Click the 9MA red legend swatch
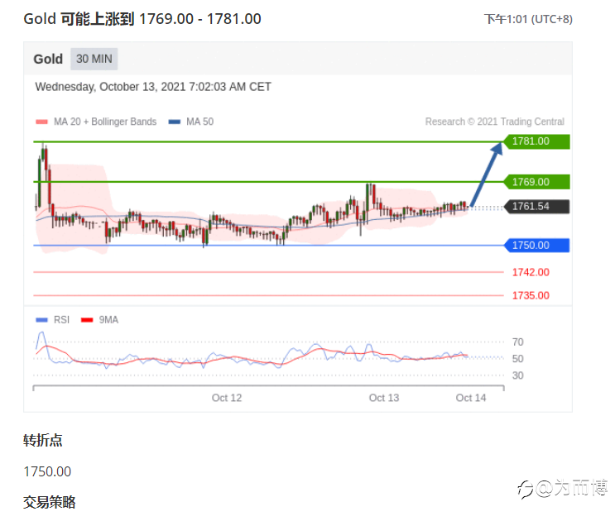The width and height of the screenshot is (615, 521). click(x=87, y=320)
